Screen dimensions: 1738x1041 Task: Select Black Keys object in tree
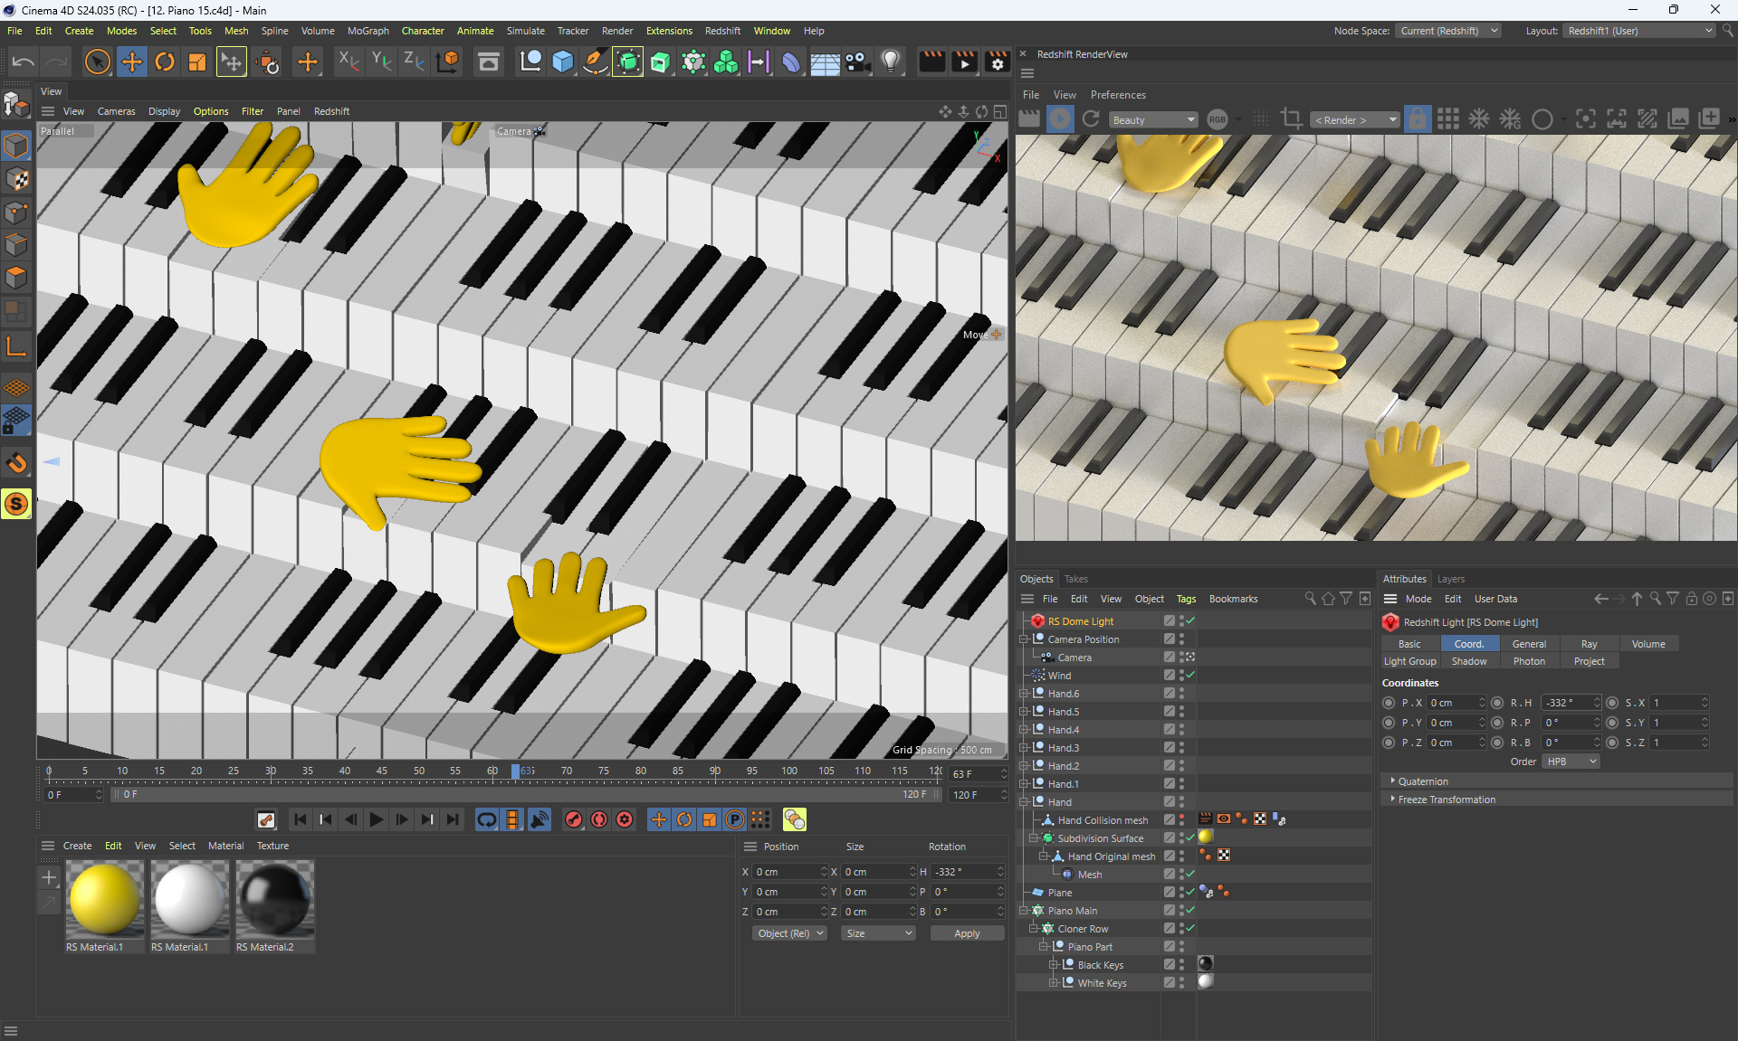coord(1100,965)
